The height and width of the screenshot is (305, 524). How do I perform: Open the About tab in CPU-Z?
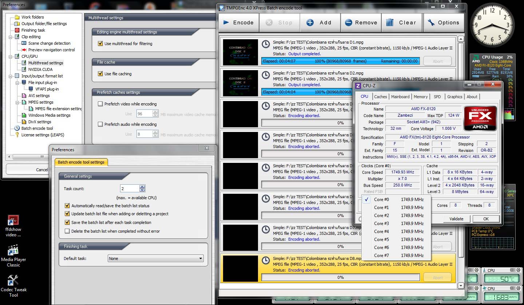pos(472,97)
